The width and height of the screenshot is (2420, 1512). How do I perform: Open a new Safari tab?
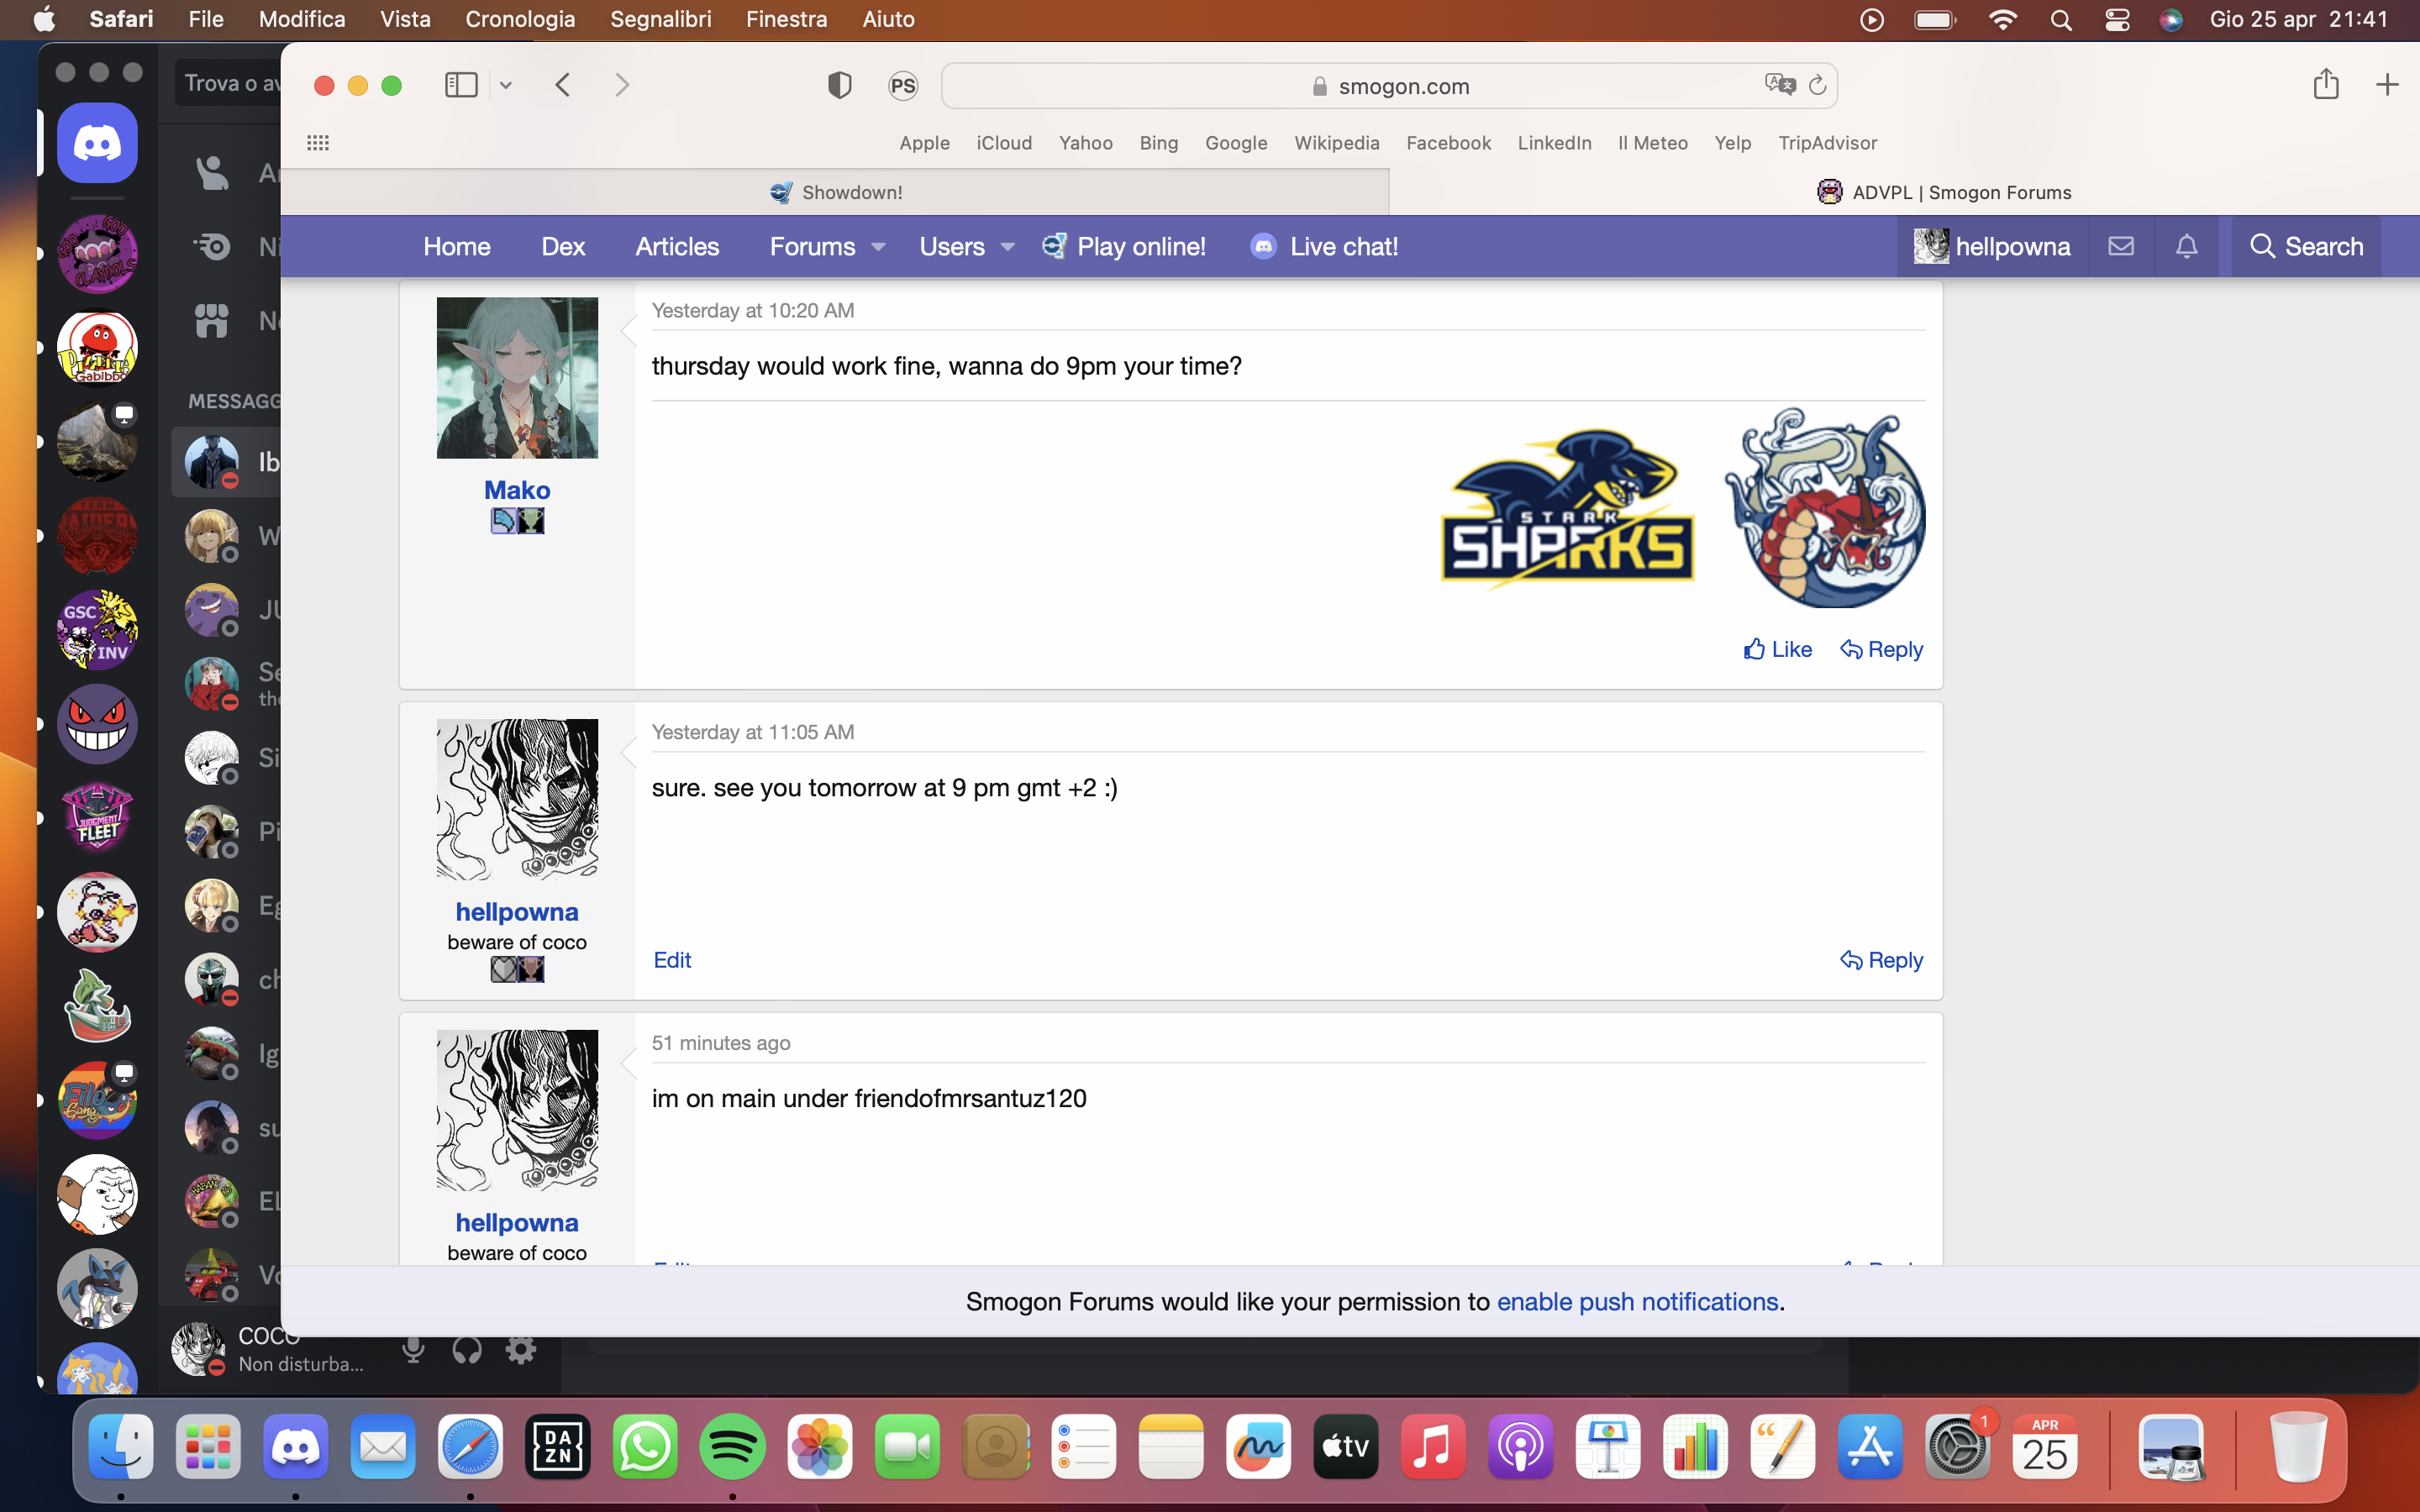click(x=2387, y=85)
